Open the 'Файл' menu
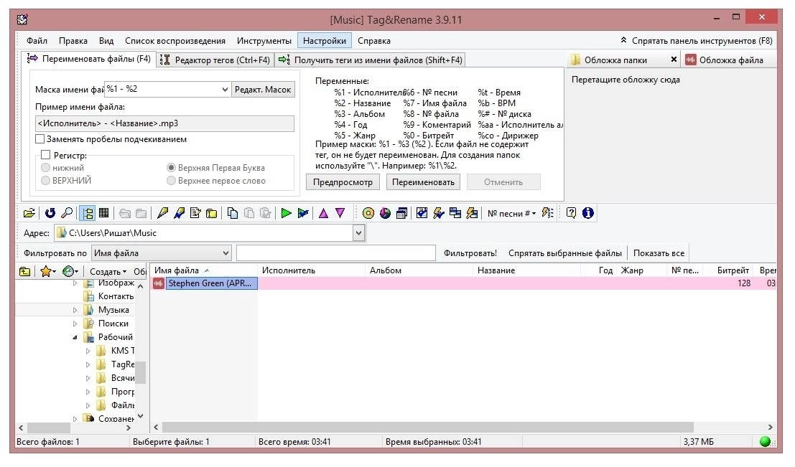Viewport: 795px width, 467px height. point(37,40)
